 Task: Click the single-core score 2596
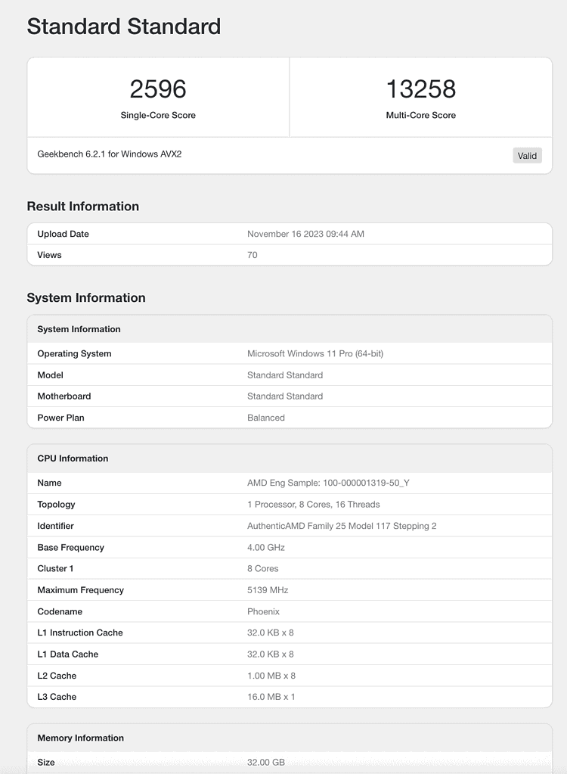tap(158, 89)
